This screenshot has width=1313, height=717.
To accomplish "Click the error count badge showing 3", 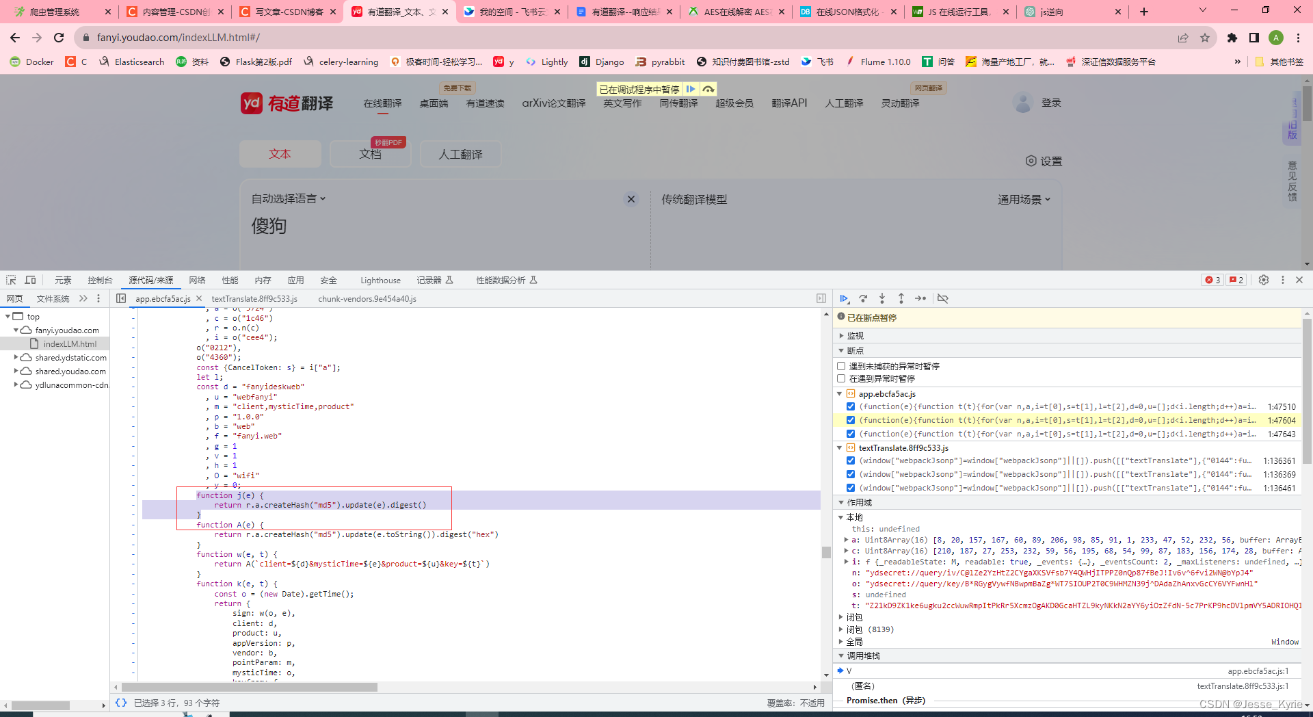I will point(1212,280).
